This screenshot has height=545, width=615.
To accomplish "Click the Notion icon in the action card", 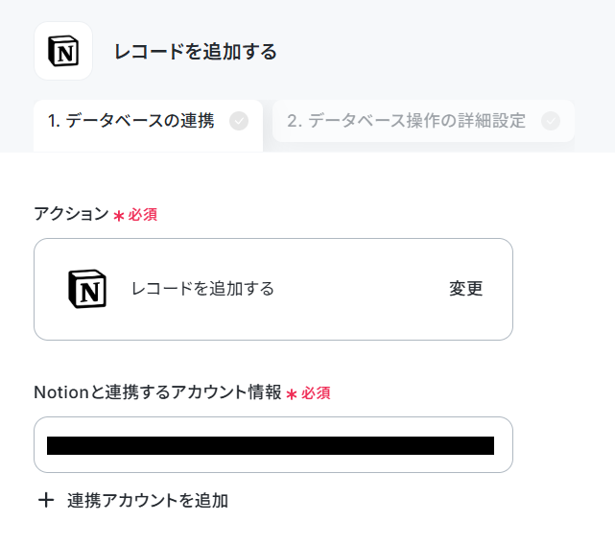I will [x=87, y=289].
